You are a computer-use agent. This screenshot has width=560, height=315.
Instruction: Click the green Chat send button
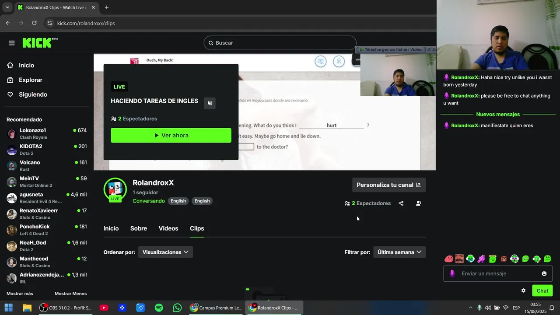tap(542, 290)
